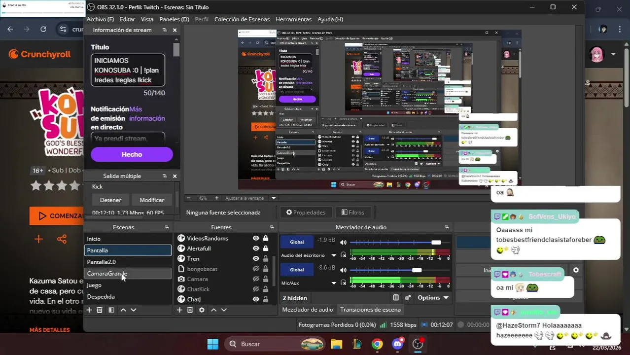This screenshot has height=355, width=630.
Task: Move source down arrow in Fuentes toolbar
Action: coord(224,310)
